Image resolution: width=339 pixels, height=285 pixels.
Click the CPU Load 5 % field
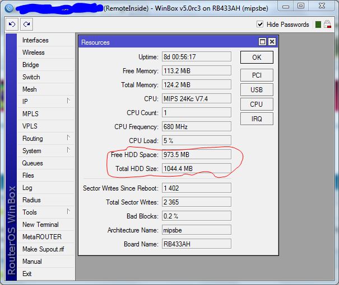[197, 141]
